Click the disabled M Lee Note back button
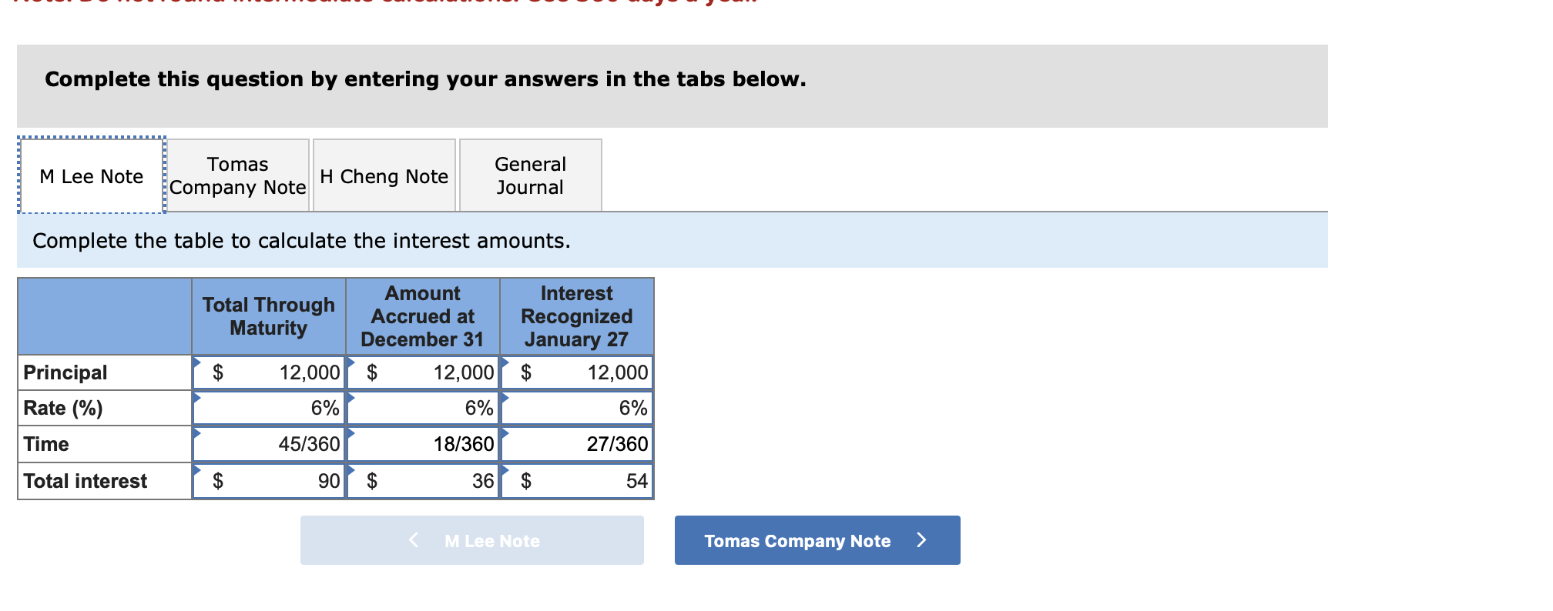This screenshot has height=611, width=1553. (x=471, y=540)
